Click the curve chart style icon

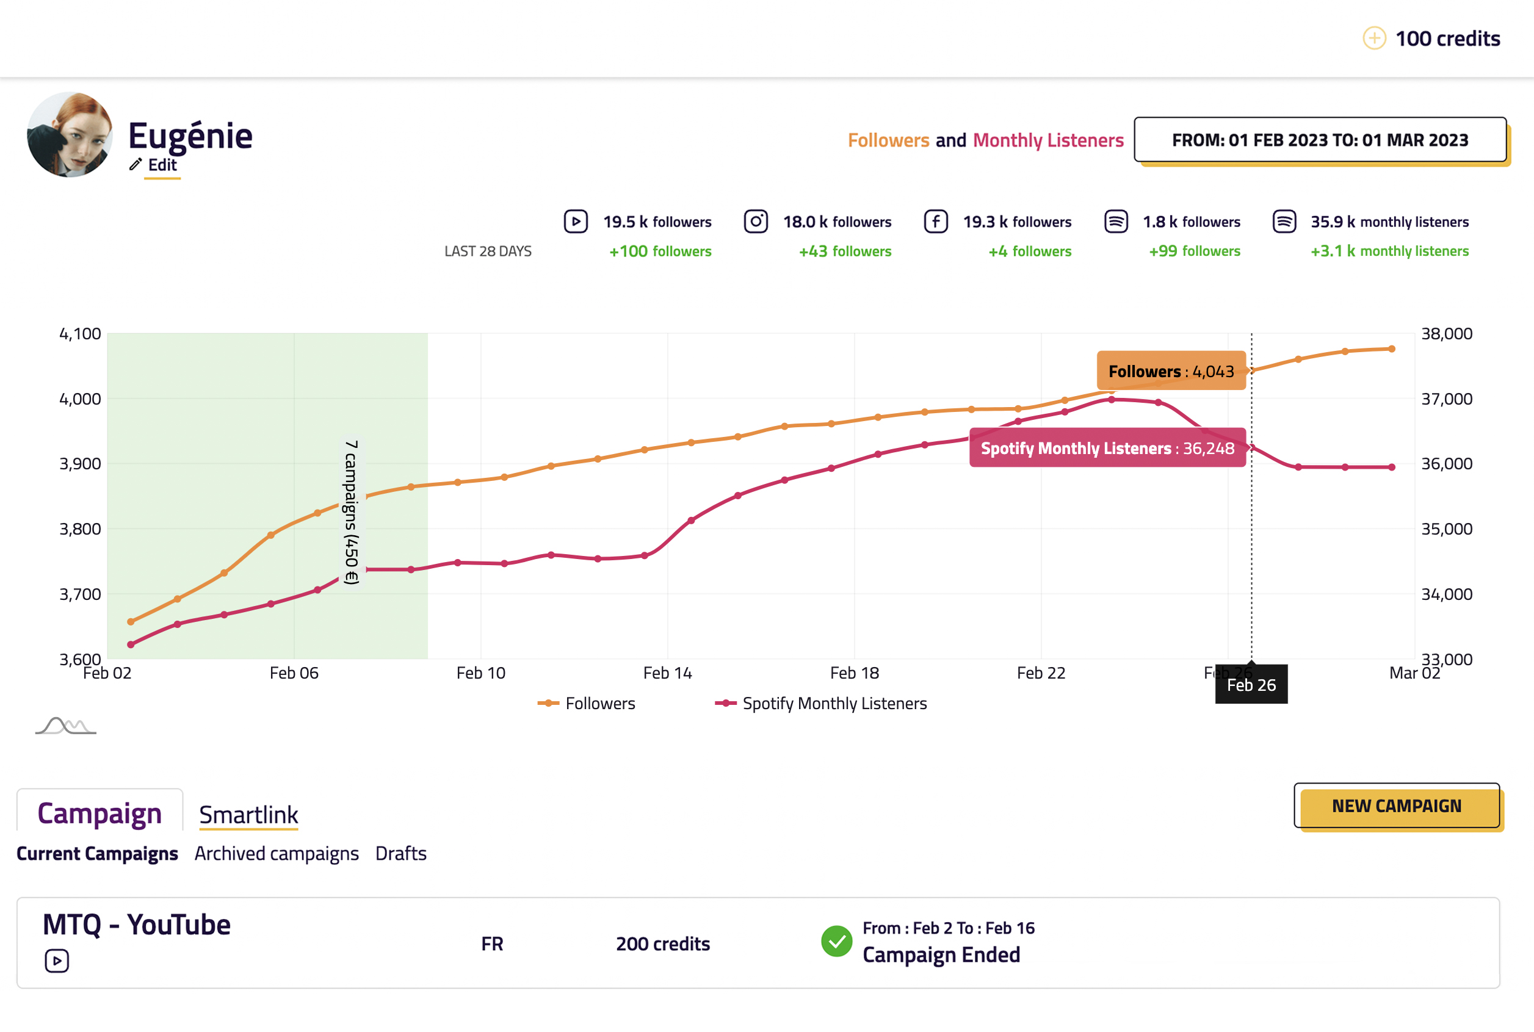tap(65, 725)
